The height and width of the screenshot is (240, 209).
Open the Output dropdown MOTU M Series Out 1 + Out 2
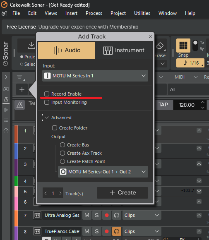[x=103, y=172]
